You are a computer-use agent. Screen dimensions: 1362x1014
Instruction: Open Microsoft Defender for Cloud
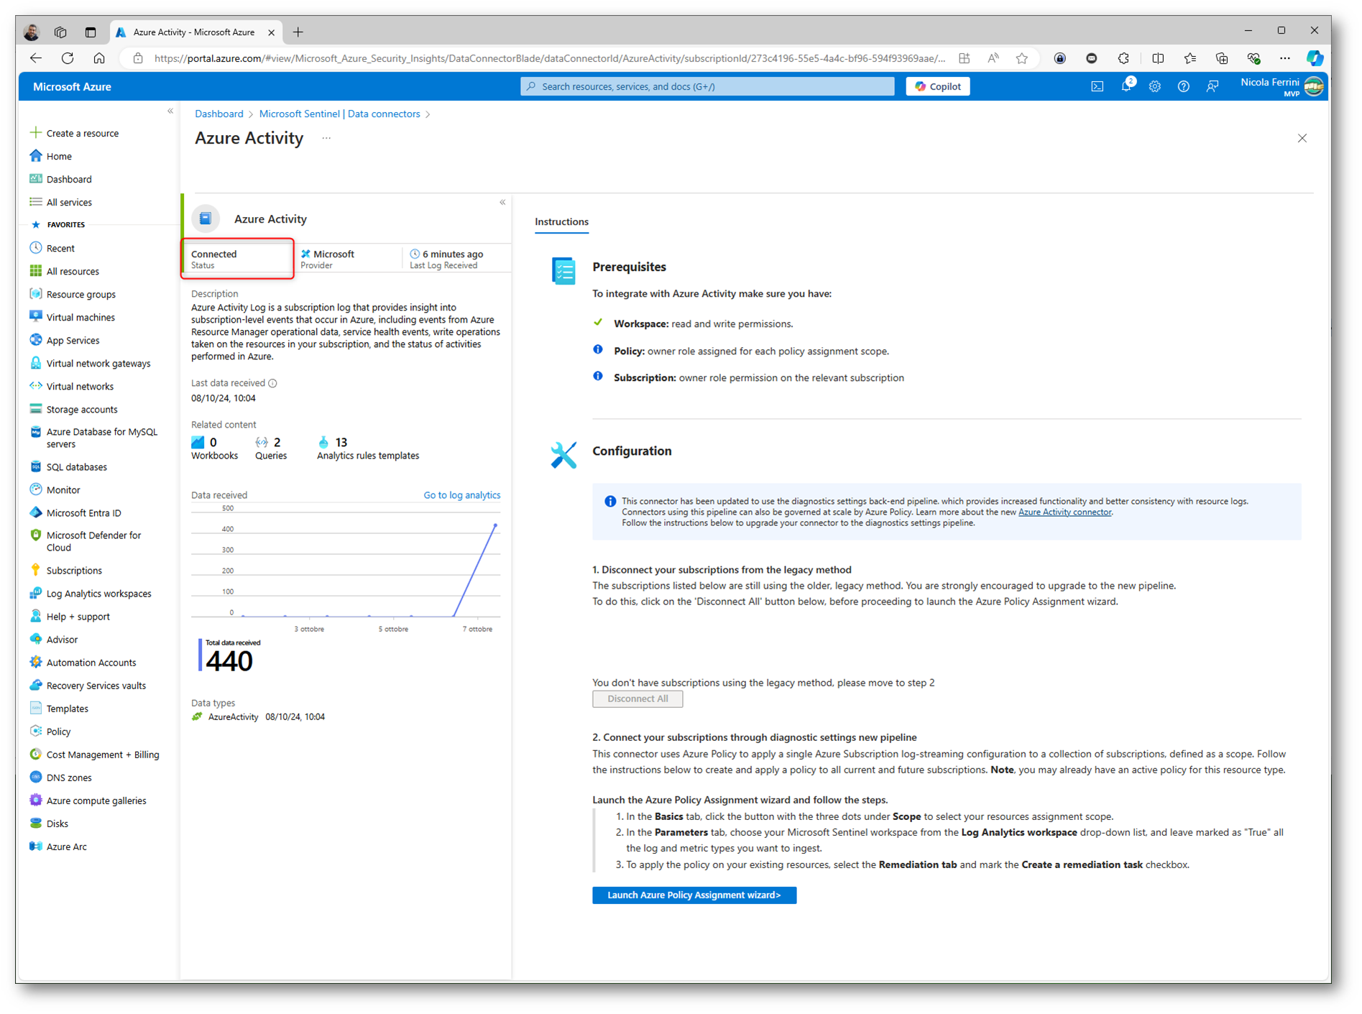tap(86, 541)
